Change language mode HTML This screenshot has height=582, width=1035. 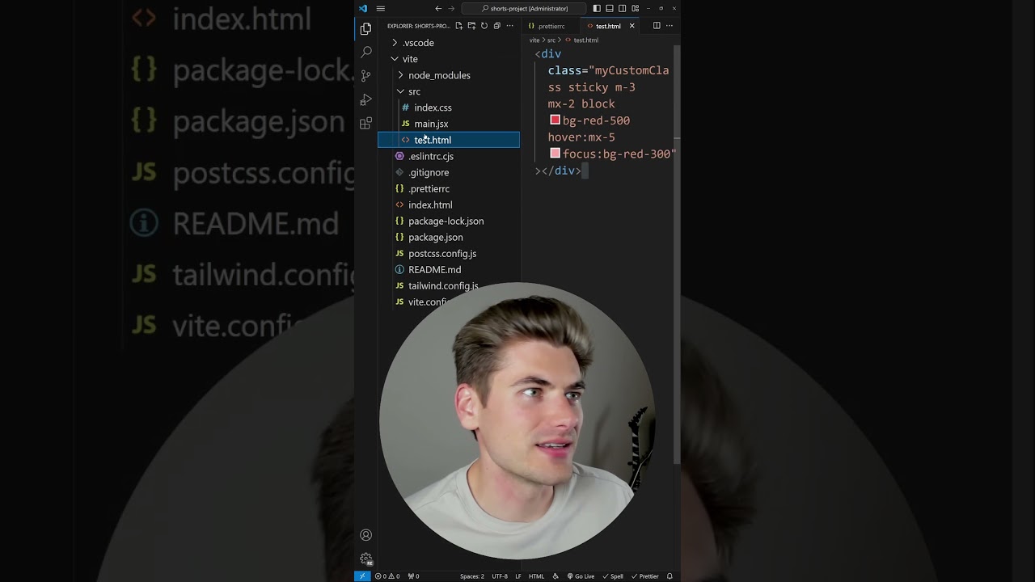point(536,576)
